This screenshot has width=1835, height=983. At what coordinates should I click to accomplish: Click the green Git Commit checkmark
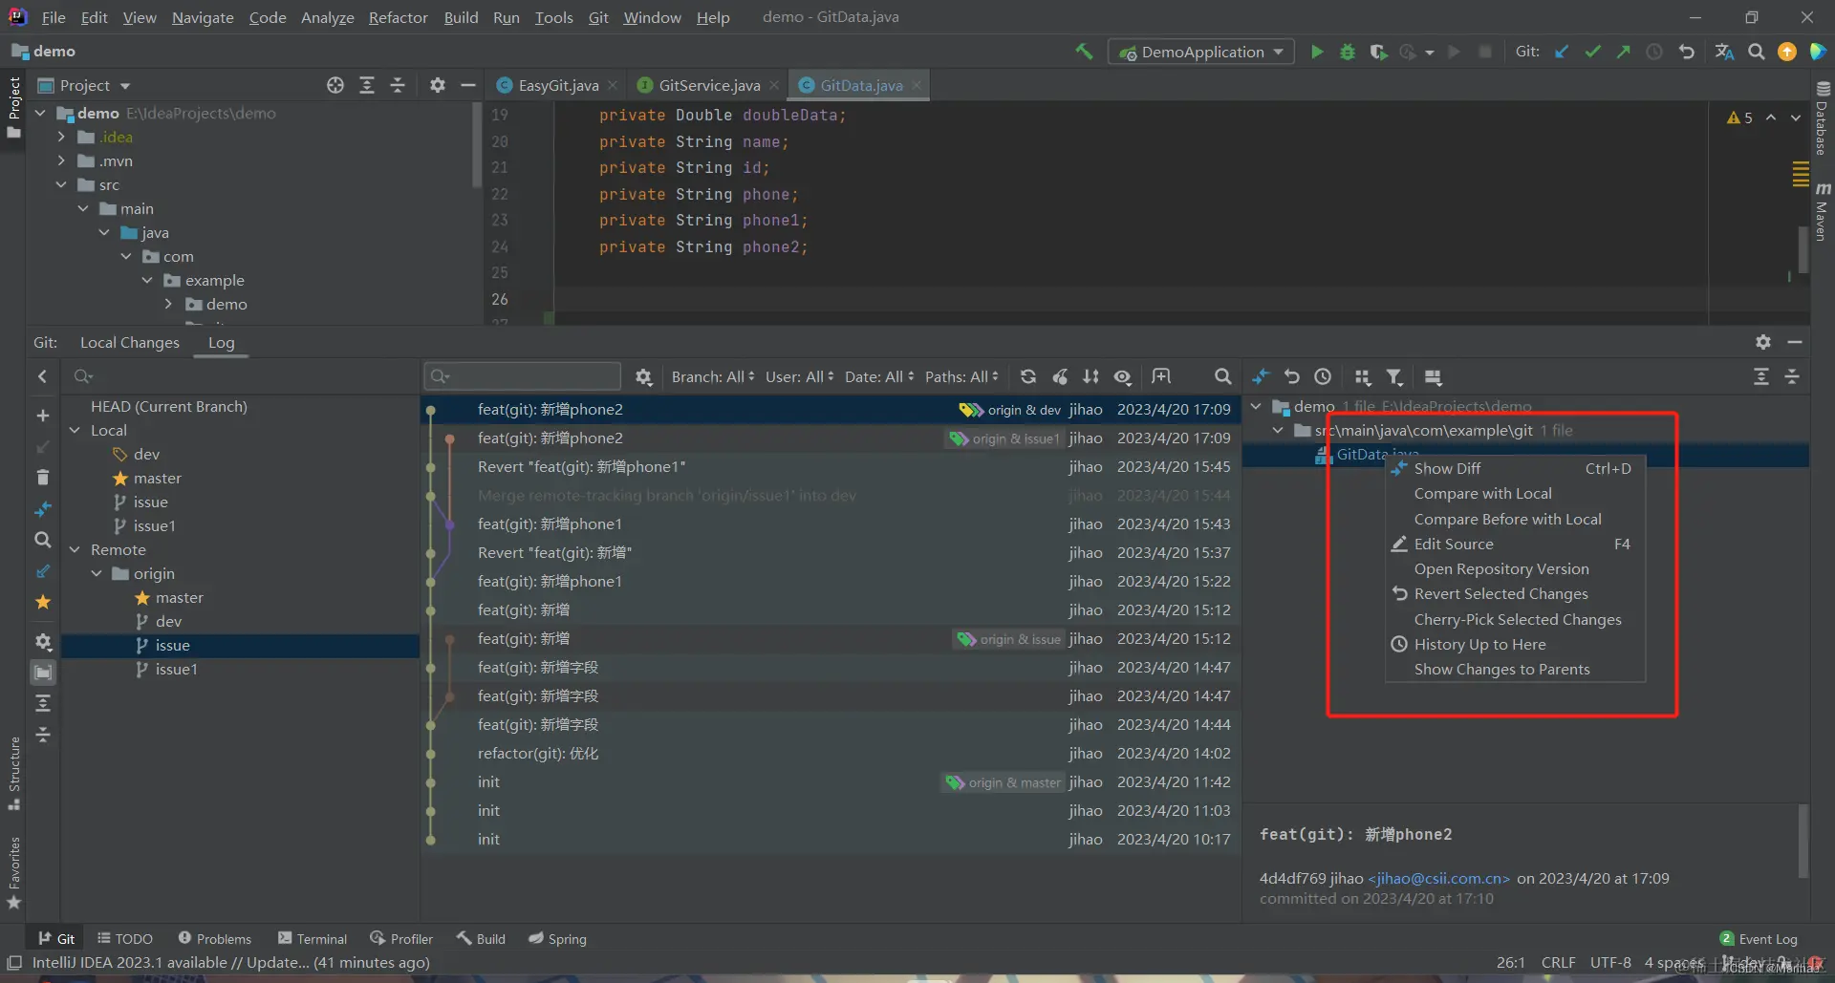(x=1592, y=52)
